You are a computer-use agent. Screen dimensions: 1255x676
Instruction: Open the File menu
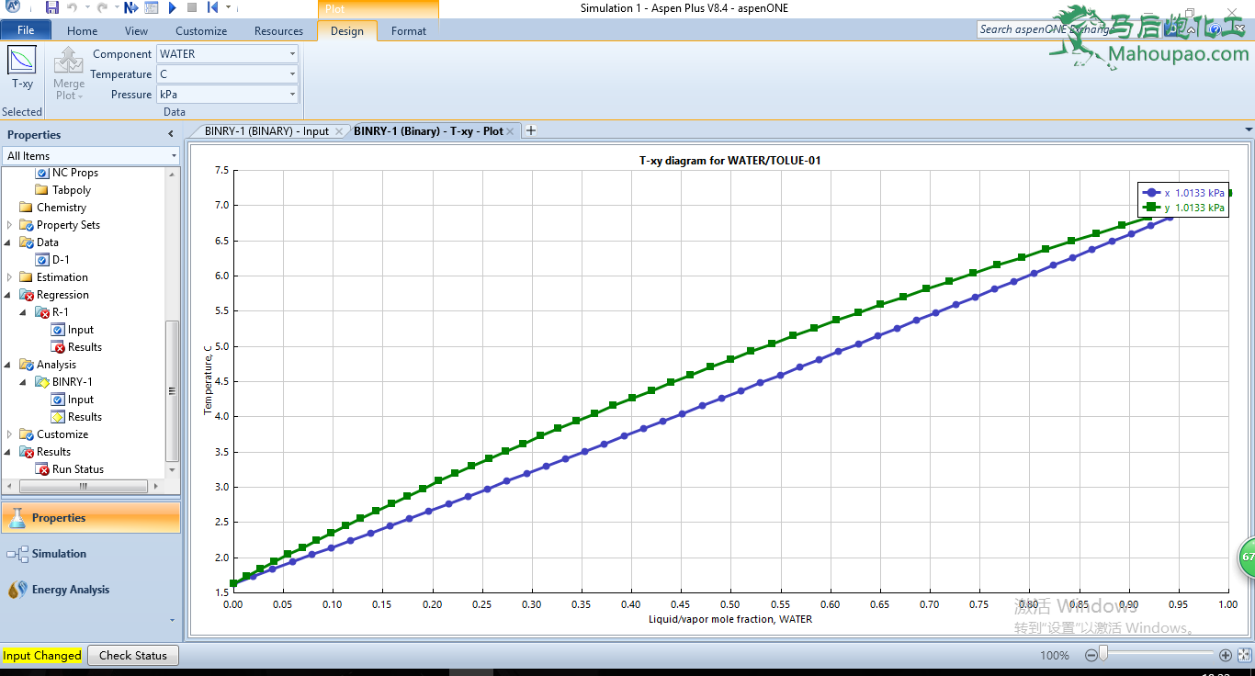26,30
